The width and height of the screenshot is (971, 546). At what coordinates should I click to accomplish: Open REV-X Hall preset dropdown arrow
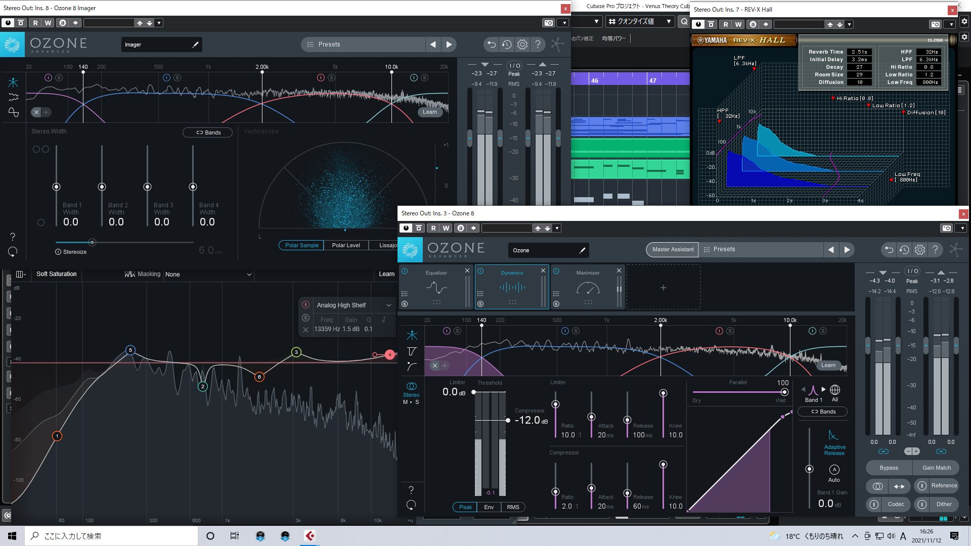850,24
